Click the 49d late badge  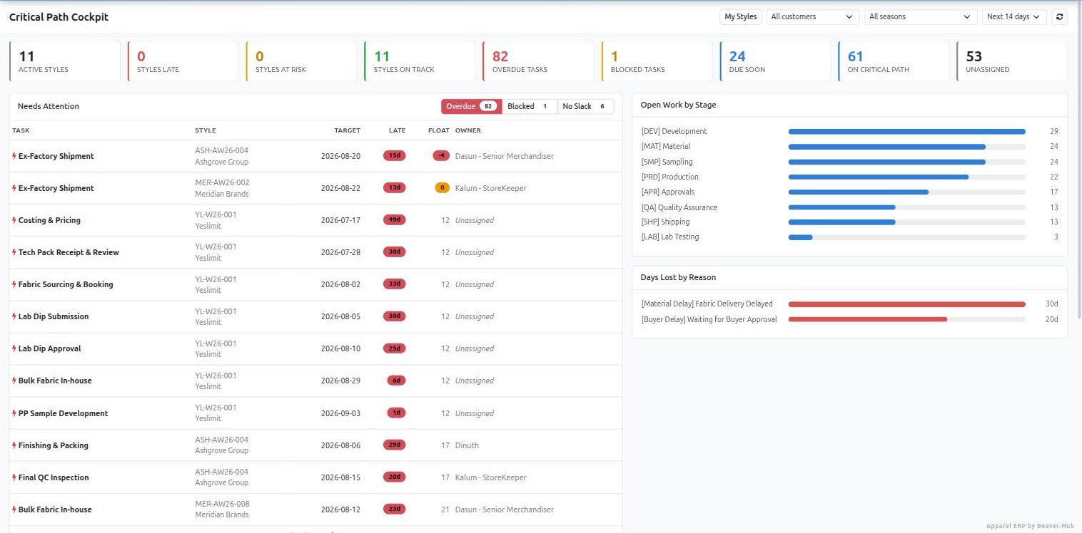[x=394, y=220]
